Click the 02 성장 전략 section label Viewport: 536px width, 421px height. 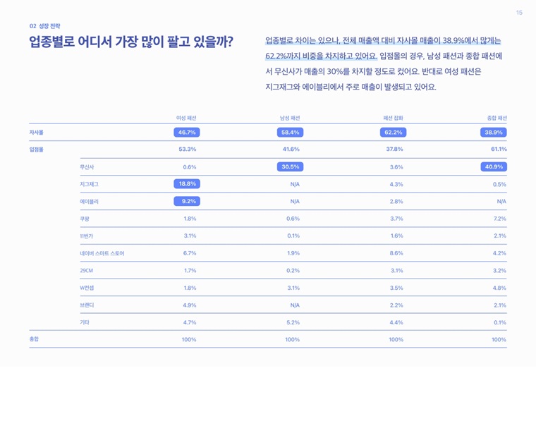coord(44,26)
